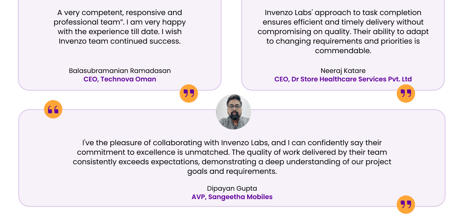The width and height of the screenshot is (462, 220).
Task: Click the closing quote icon on Balasubramanian's testimonial
Action: tap(189, 93)
